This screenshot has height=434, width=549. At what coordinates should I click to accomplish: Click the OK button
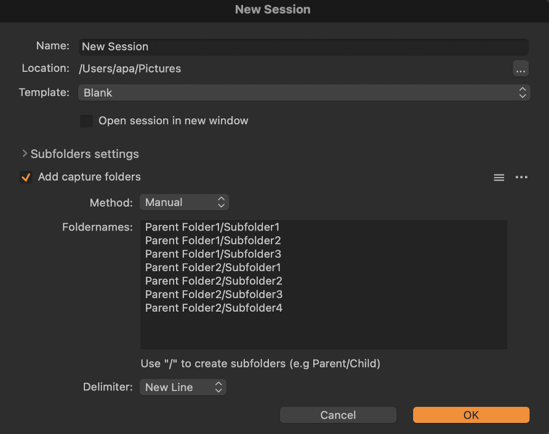tap(471, 415)
